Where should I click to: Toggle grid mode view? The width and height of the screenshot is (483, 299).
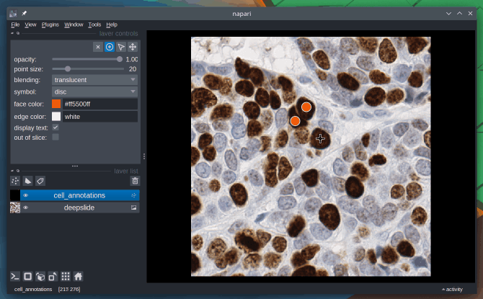(66, 276)
